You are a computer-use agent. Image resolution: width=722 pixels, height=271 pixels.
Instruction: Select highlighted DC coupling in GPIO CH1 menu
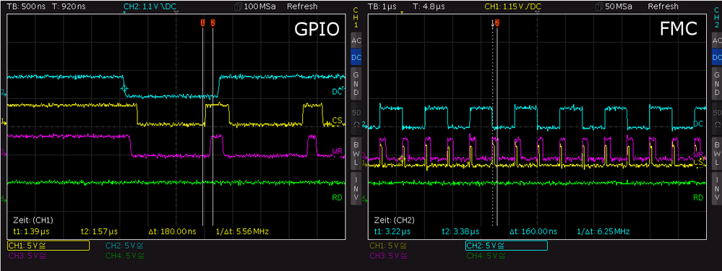pos(356,58)
